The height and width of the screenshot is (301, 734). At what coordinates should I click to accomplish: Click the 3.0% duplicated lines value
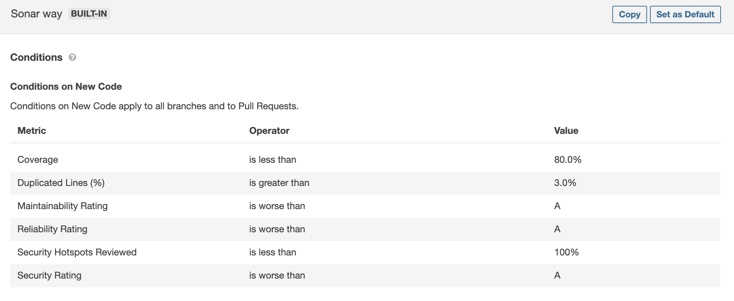coord(565,183)
